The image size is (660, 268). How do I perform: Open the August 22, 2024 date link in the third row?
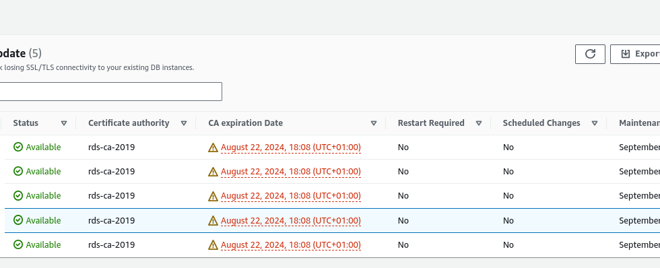pos(291,196)
